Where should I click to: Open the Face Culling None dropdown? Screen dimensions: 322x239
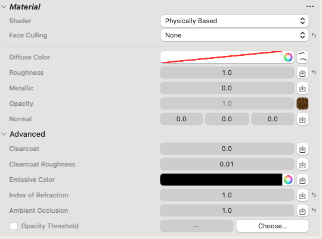[x=234, y=35]
